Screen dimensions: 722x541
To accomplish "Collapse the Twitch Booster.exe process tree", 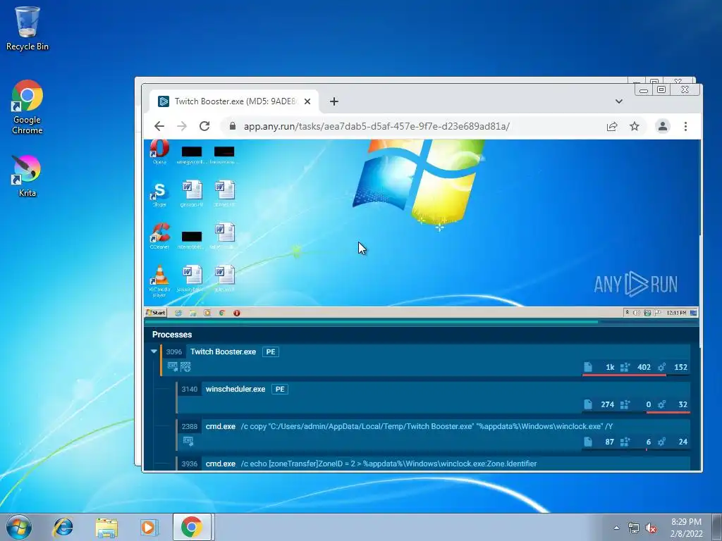I will pyautogui.click(x=154, y=352).
